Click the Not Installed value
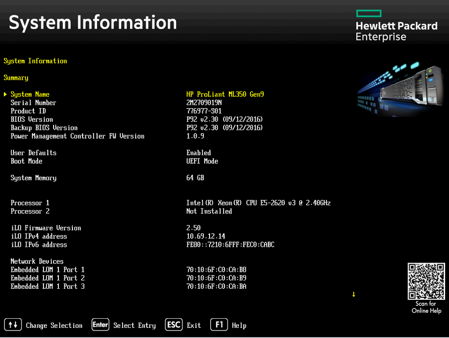The image size is (449, 338). pyautogui.click(x=209, y=211)
